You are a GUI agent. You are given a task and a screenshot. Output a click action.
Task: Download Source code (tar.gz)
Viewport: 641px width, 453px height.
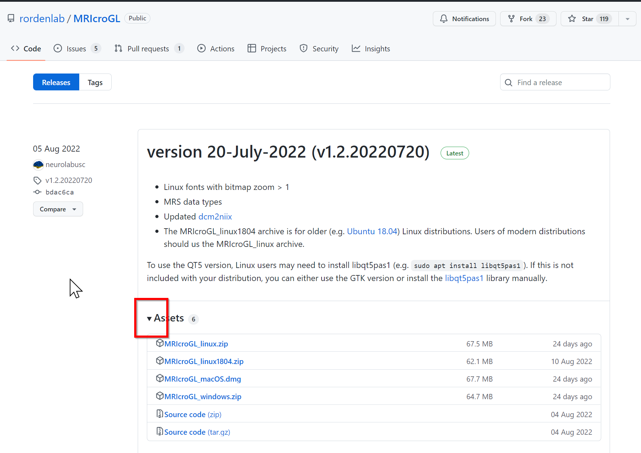tap(197, 432)
